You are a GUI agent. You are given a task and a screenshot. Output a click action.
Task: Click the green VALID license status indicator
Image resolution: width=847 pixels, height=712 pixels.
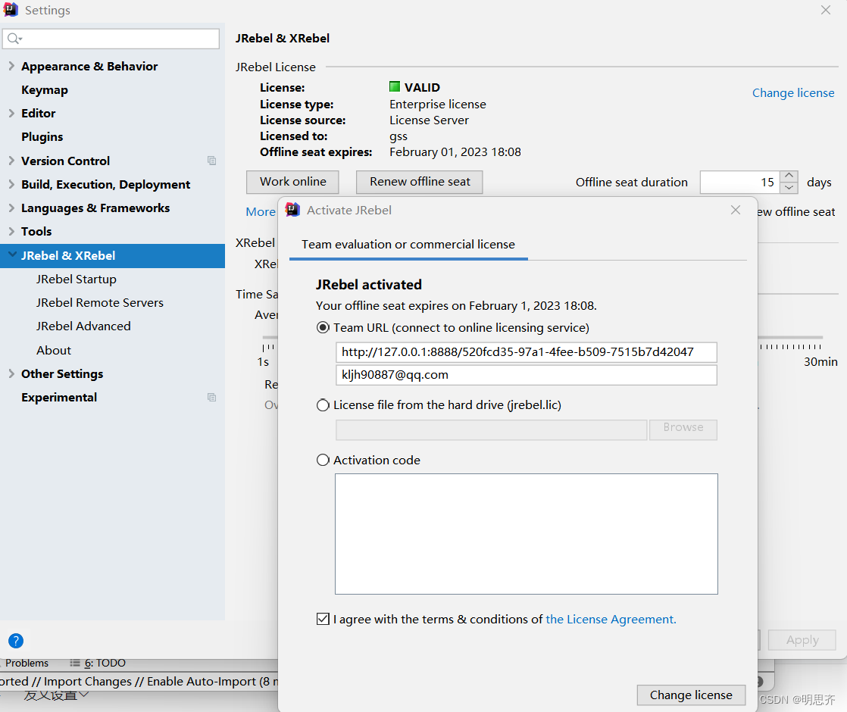(395, 87)
